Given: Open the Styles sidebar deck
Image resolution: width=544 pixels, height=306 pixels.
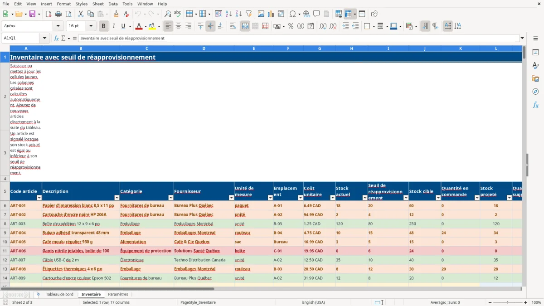Looking at the screenshot, I should (x=535, y=65).
